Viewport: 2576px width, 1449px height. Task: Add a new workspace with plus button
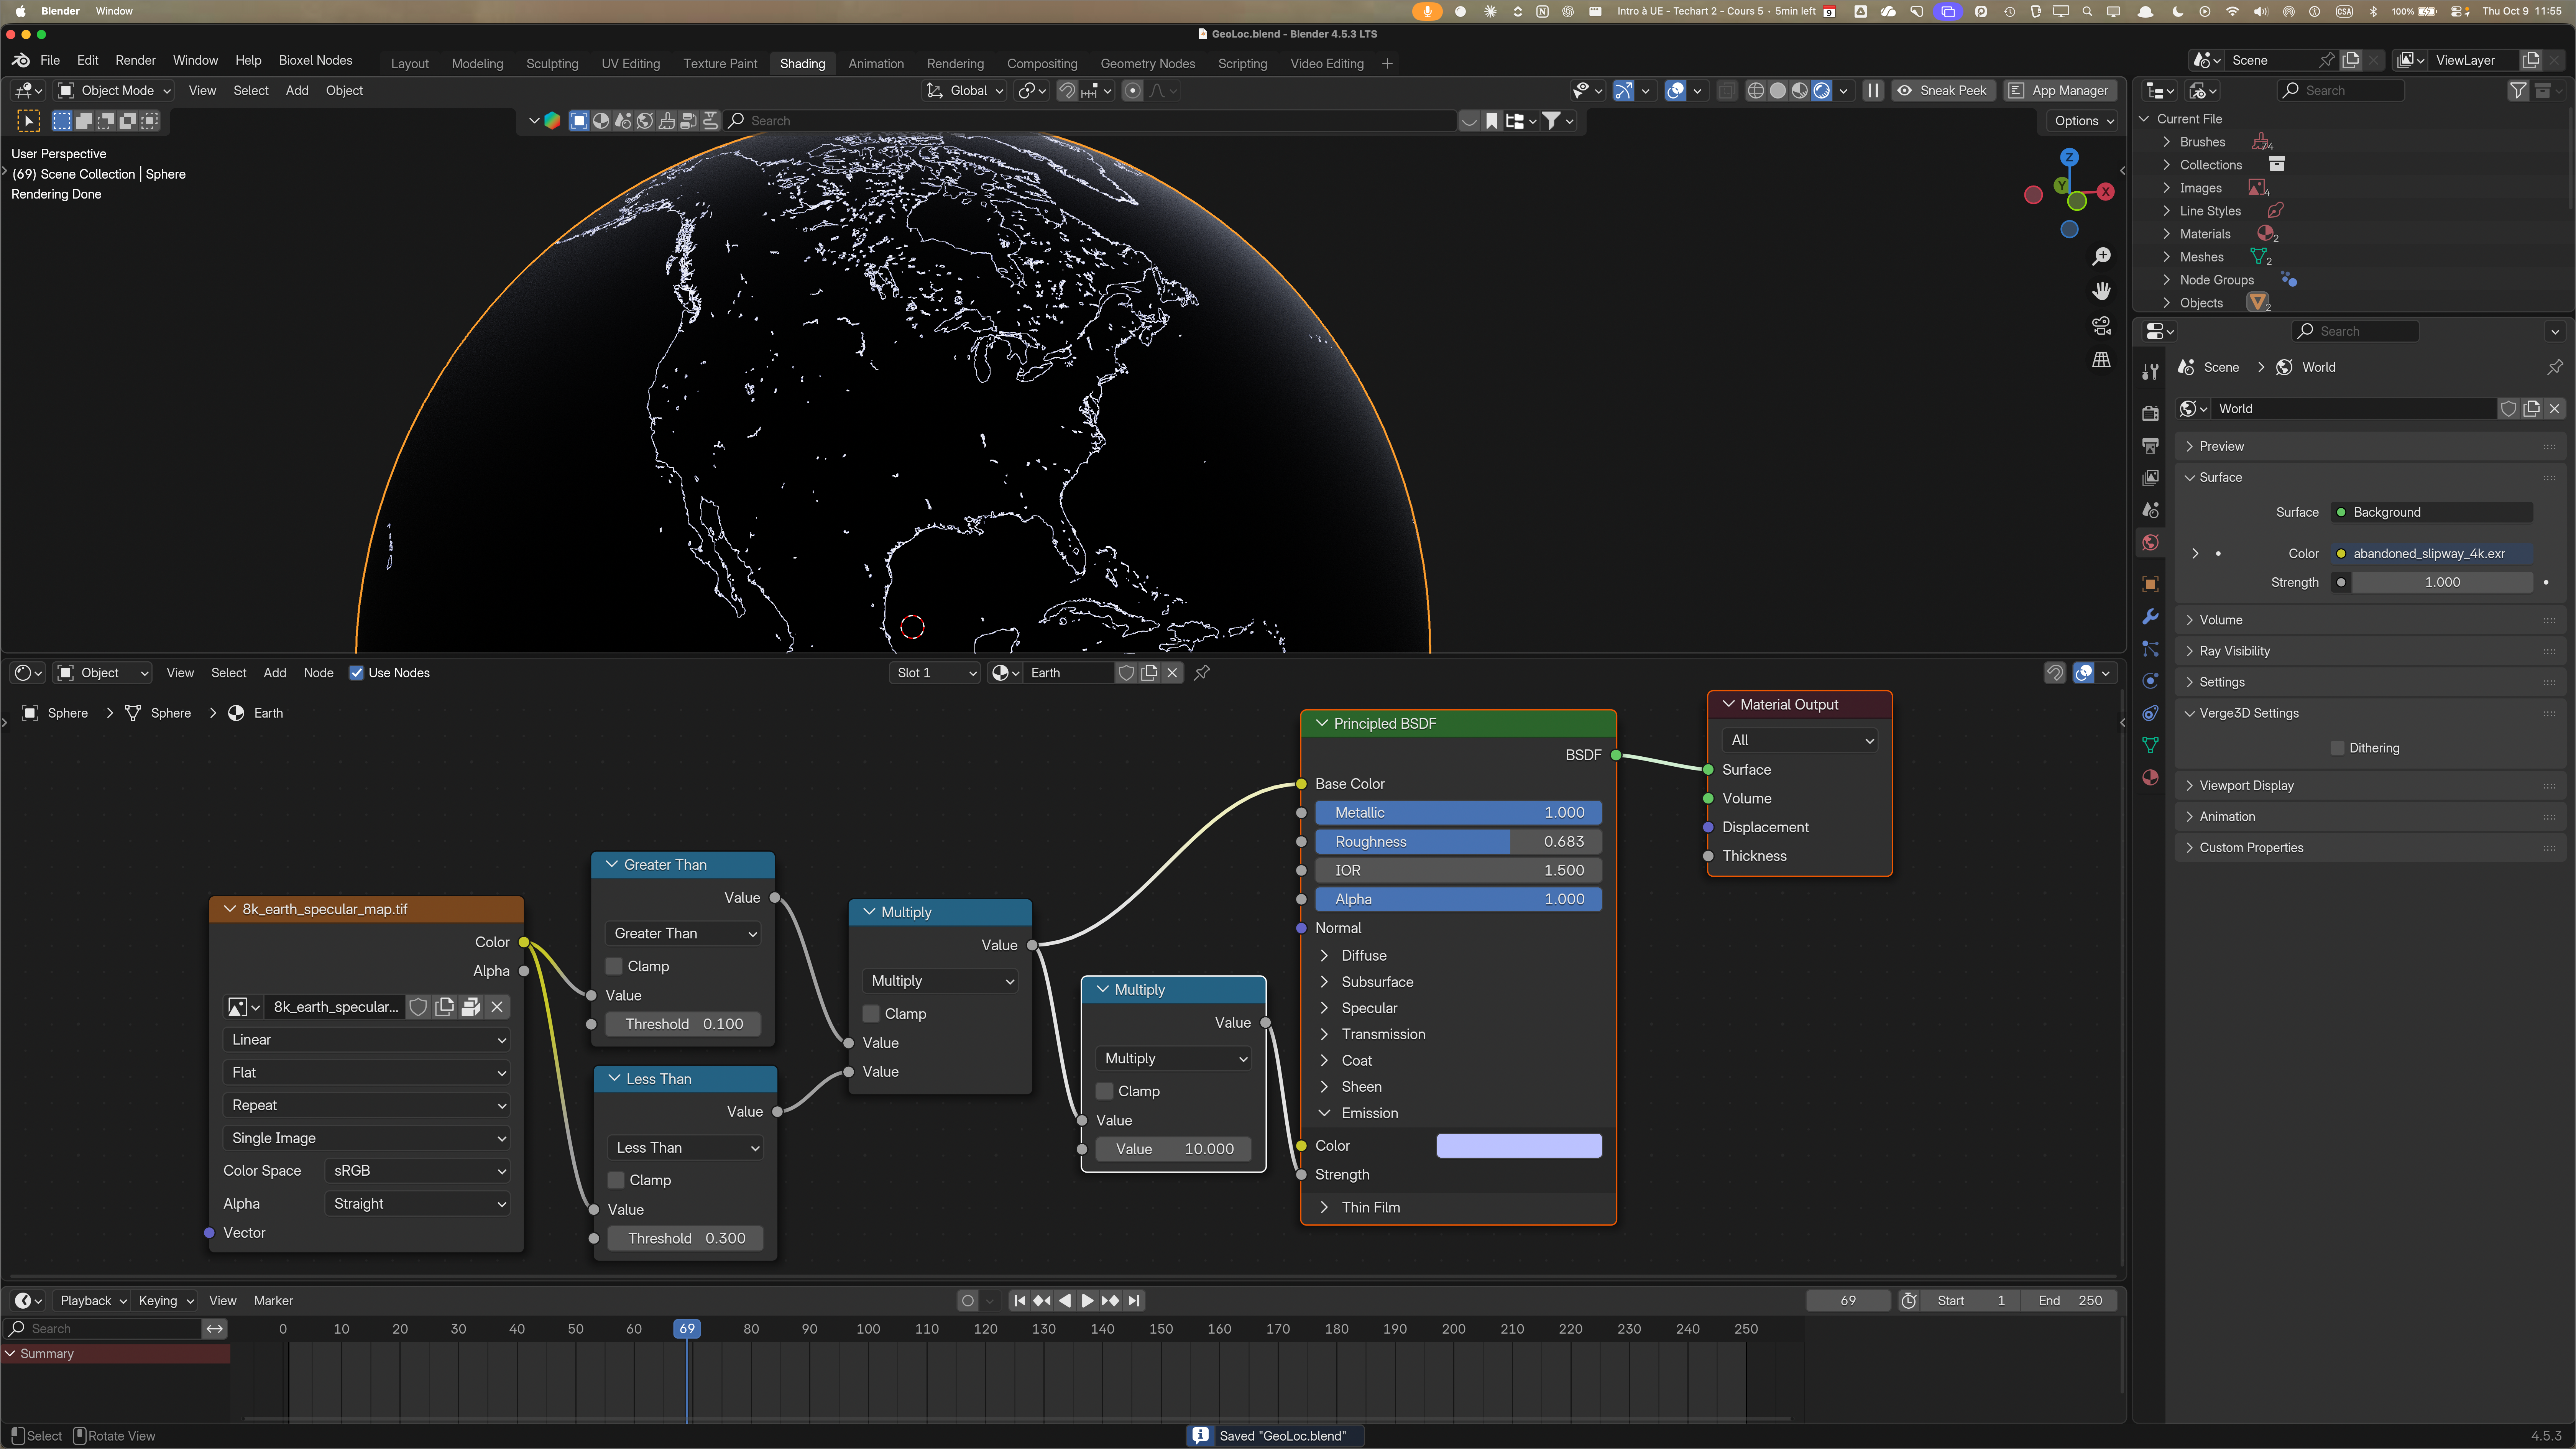[x=1387, y=64]
